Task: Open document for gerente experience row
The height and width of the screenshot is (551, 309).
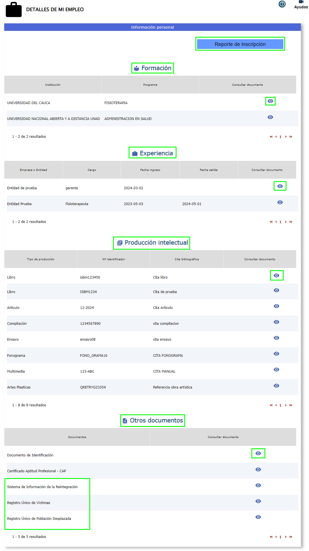Action: [x=280, y=186]
